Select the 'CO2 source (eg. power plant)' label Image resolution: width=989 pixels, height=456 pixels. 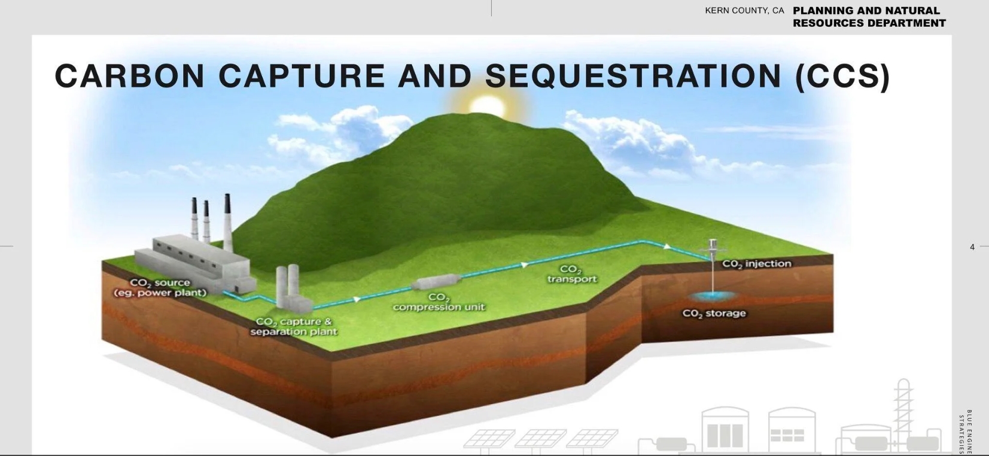point(160,288)
